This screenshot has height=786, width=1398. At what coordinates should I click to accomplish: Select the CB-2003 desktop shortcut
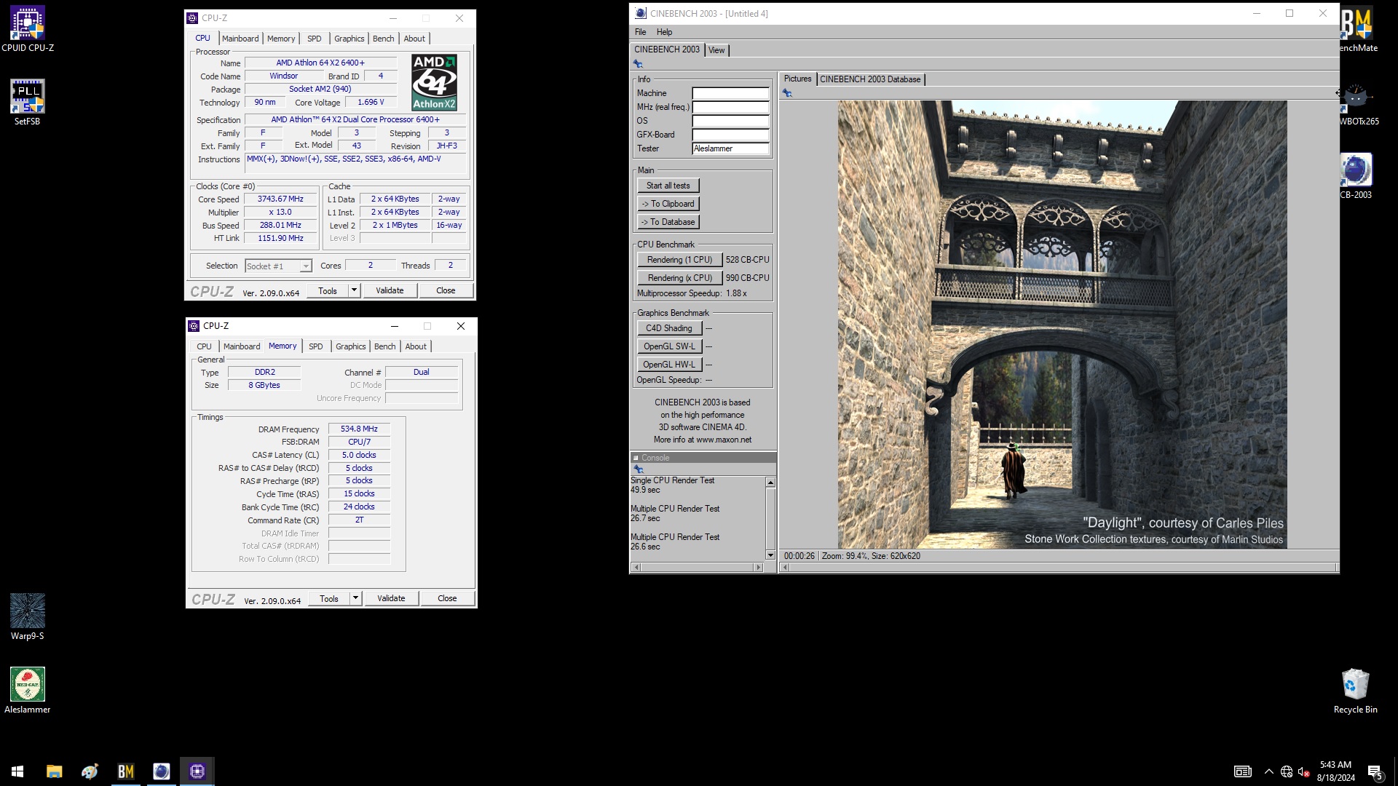tap(1355, 176)
